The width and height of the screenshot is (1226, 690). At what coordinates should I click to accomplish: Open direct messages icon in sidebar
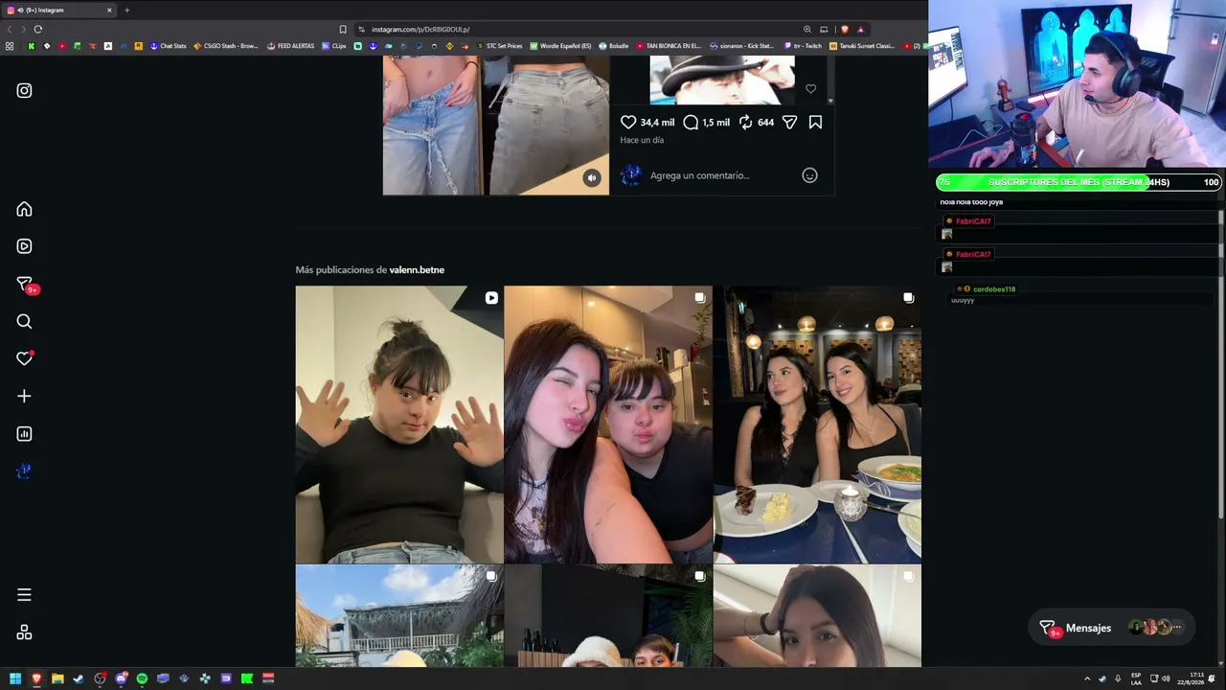coord(25,284)
